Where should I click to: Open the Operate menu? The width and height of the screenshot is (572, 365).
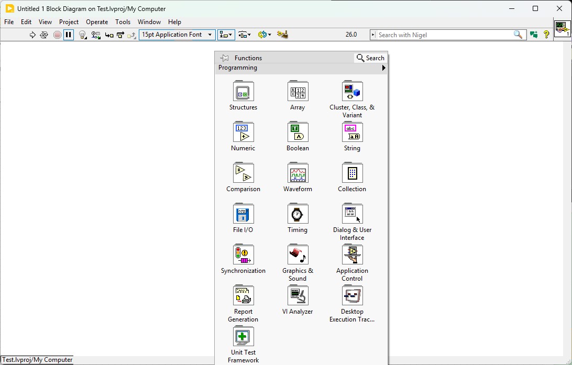tap(97, 22)
